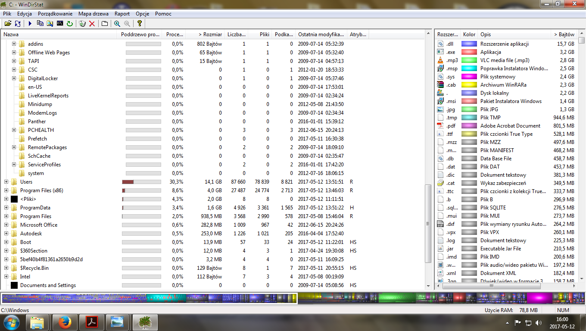The width and height of the screenshot is (586, 331).
Task: Expand the ServiceProfiles folder node
Action: [14, 165]
